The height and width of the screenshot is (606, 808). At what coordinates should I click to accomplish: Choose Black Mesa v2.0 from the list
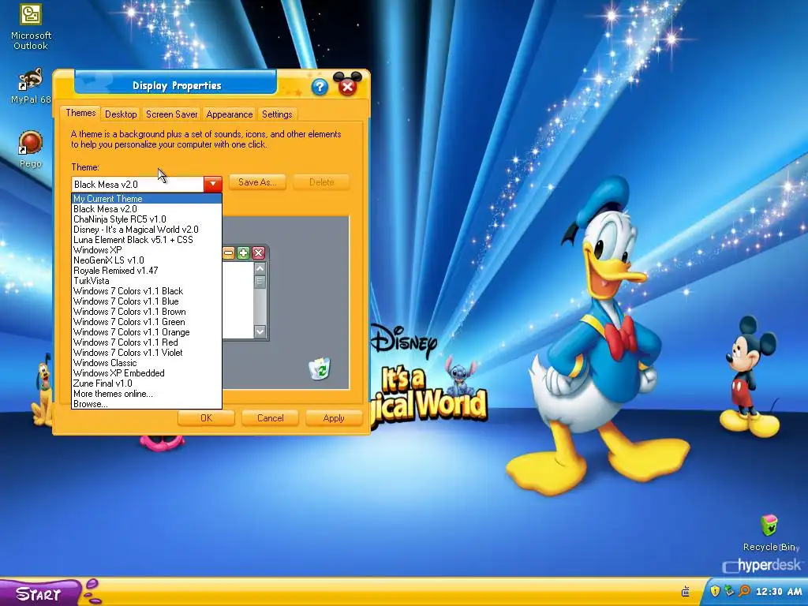coord(147,209)
